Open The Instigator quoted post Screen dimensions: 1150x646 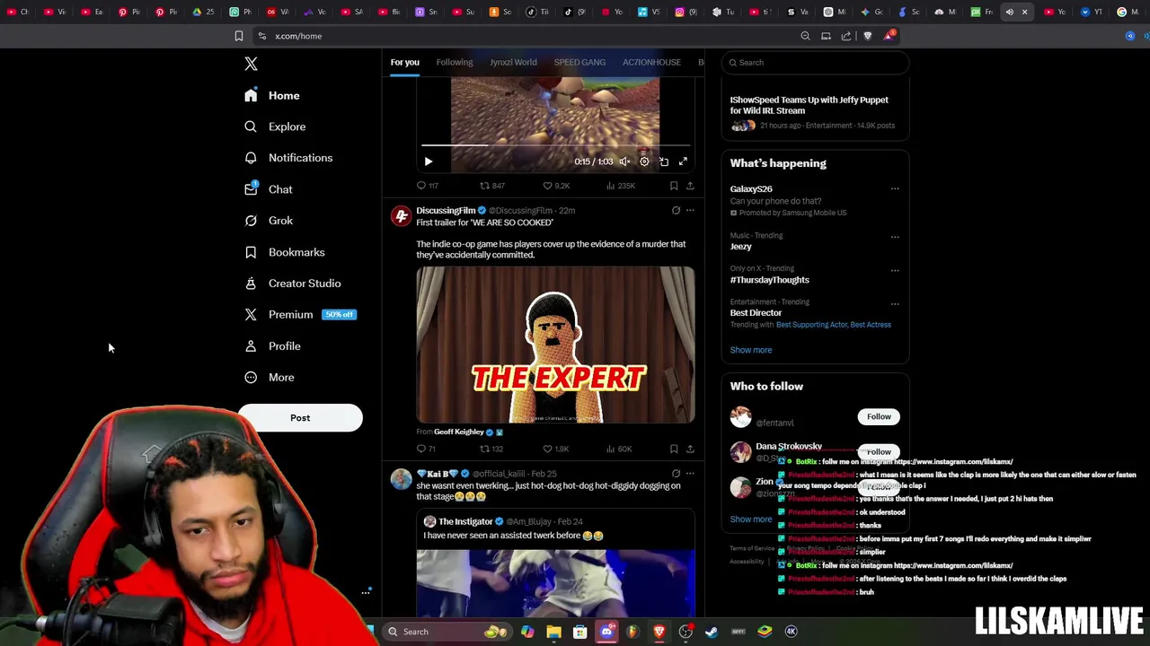pos(555,563)
